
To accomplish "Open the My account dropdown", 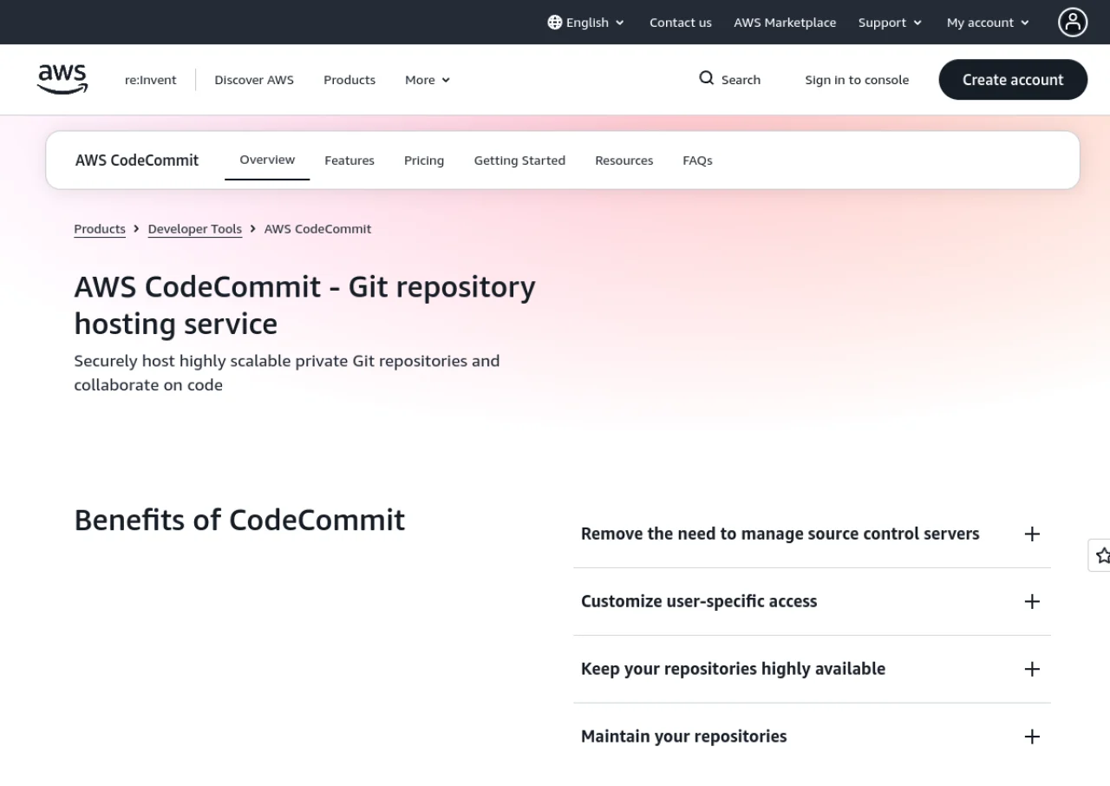I will click(x=989, y=23).
